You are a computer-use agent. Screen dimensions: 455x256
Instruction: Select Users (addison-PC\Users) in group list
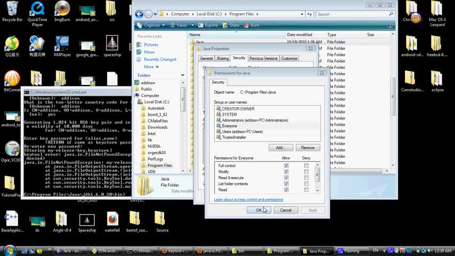pyautogui.click(x=242, y=132)
